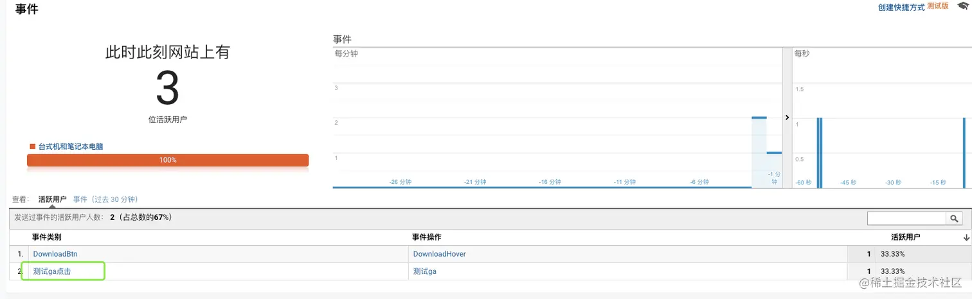This screenshot has width=972, height=299.
Task: Open the 测试ga点击 event category
Action: pyautogui.click(x=52, y=271)
